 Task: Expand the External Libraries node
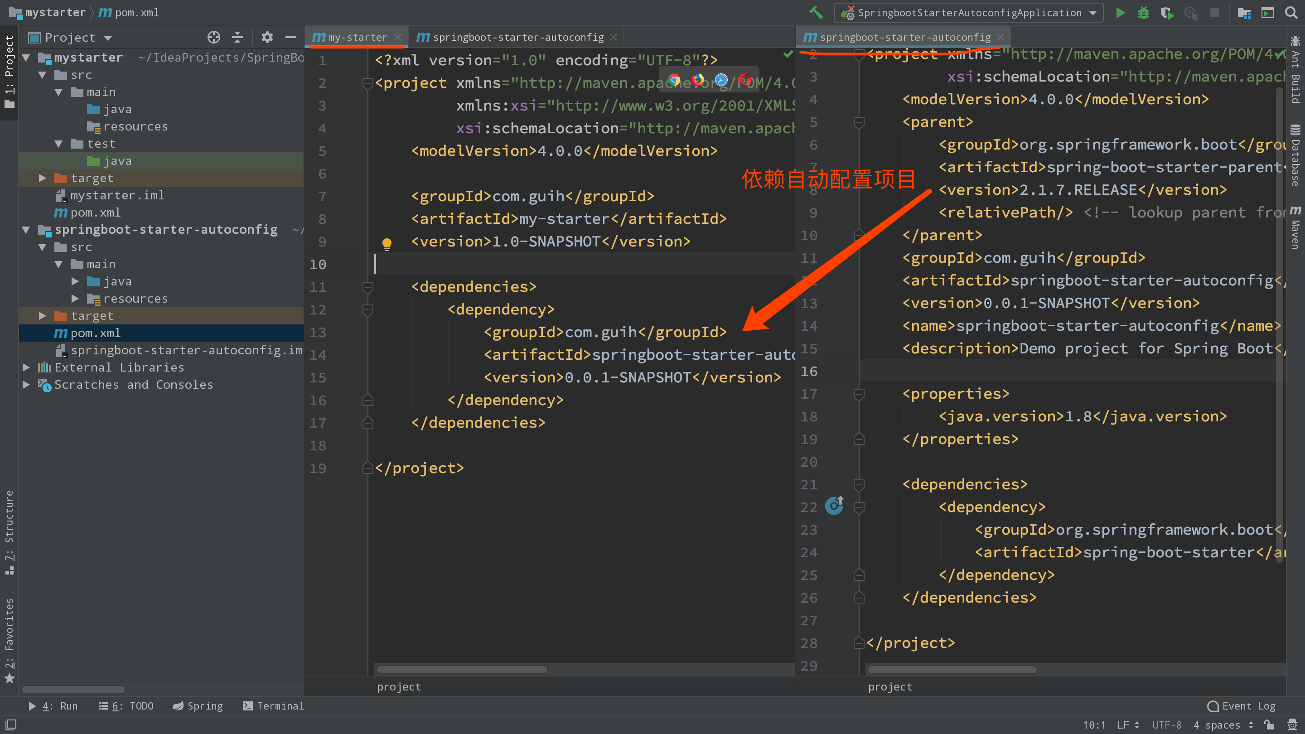pyautogui.click(x=26, y=367)
